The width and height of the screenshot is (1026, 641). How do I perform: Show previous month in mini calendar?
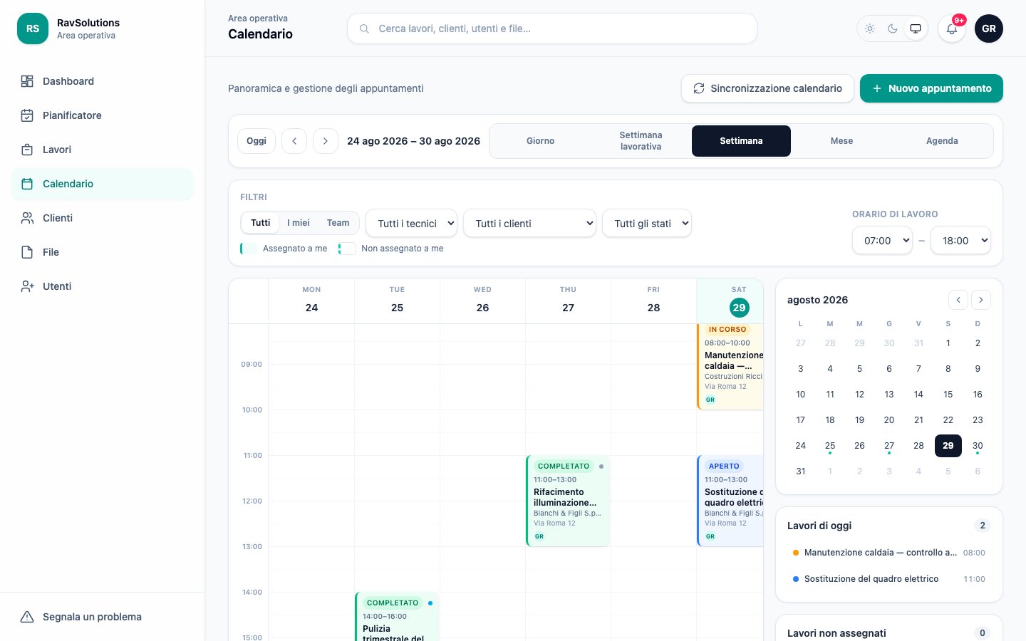point(958,300)
